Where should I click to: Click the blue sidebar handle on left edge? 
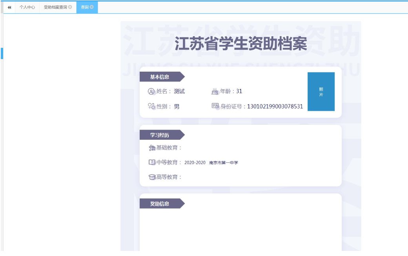[x=2, y=53]
